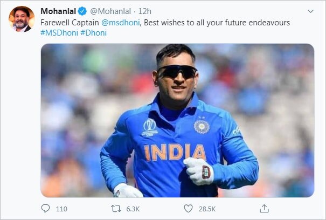
Task: Click the Mohanlal display name
Action: [59, 11]
